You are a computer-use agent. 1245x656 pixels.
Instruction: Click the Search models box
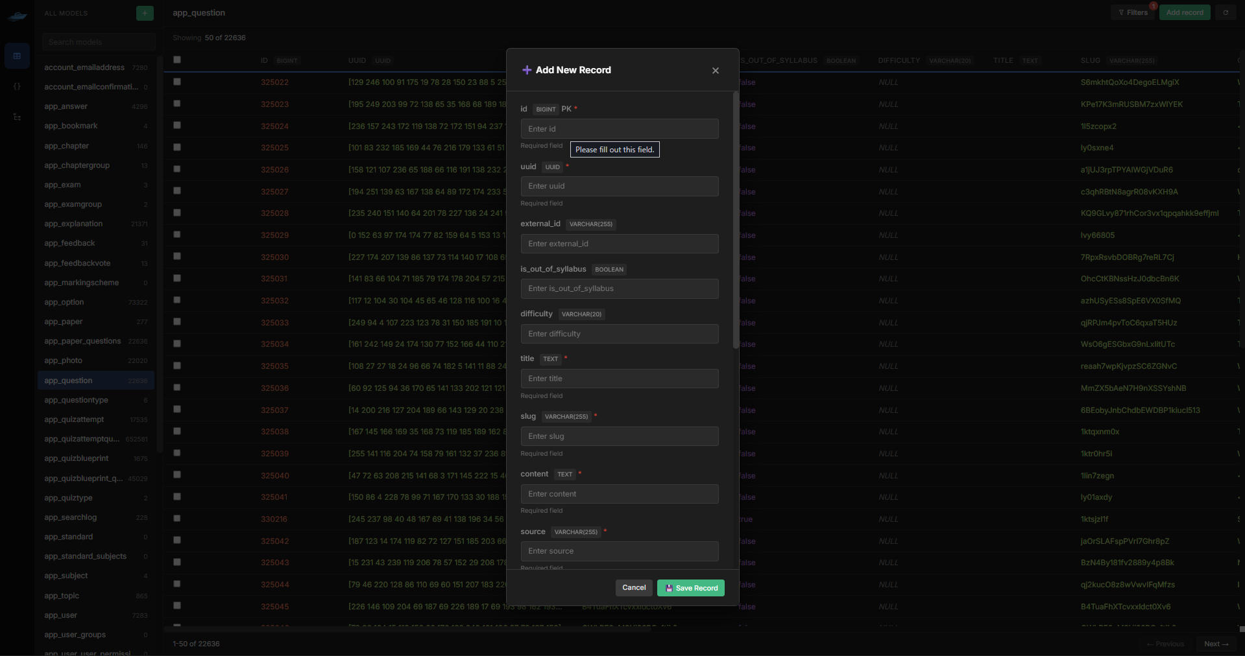pyautogui.click(x=99, y=42)
